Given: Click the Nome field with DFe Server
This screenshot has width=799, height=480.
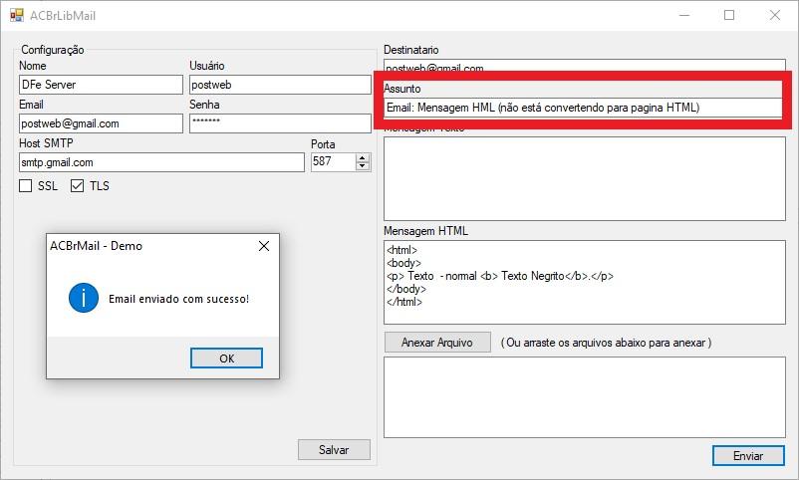Looking at the screenshot, I should point(101,85).
